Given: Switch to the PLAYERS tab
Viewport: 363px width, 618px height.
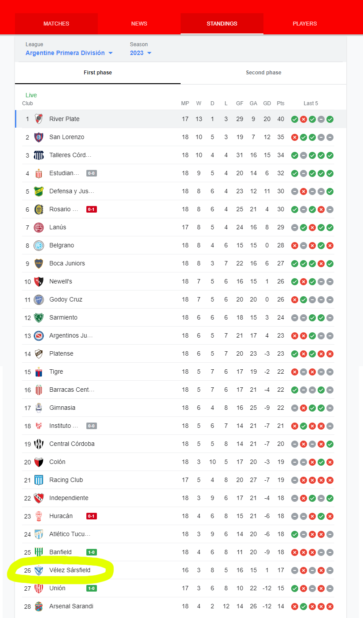Looking at the screenshot, I should point(305,24).
